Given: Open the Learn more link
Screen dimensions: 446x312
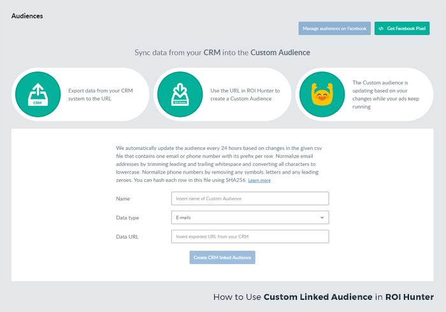Looking at the screenshot, I should (x=259, y=181).
